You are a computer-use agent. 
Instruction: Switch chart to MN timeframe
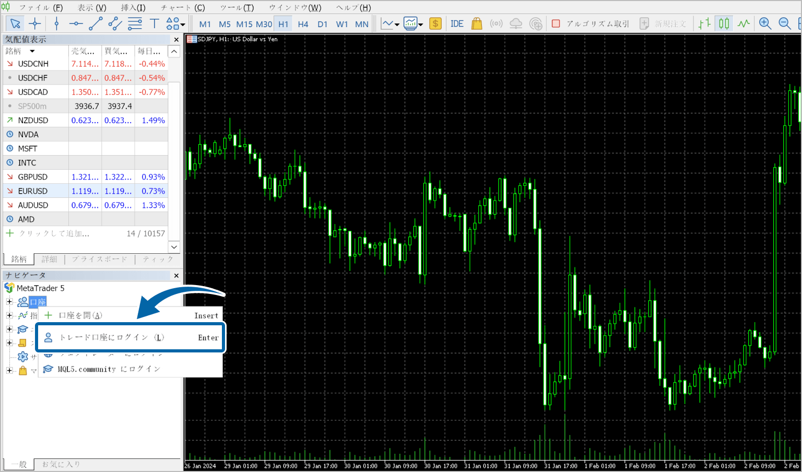pyautogui.click(x=362, y=24)
